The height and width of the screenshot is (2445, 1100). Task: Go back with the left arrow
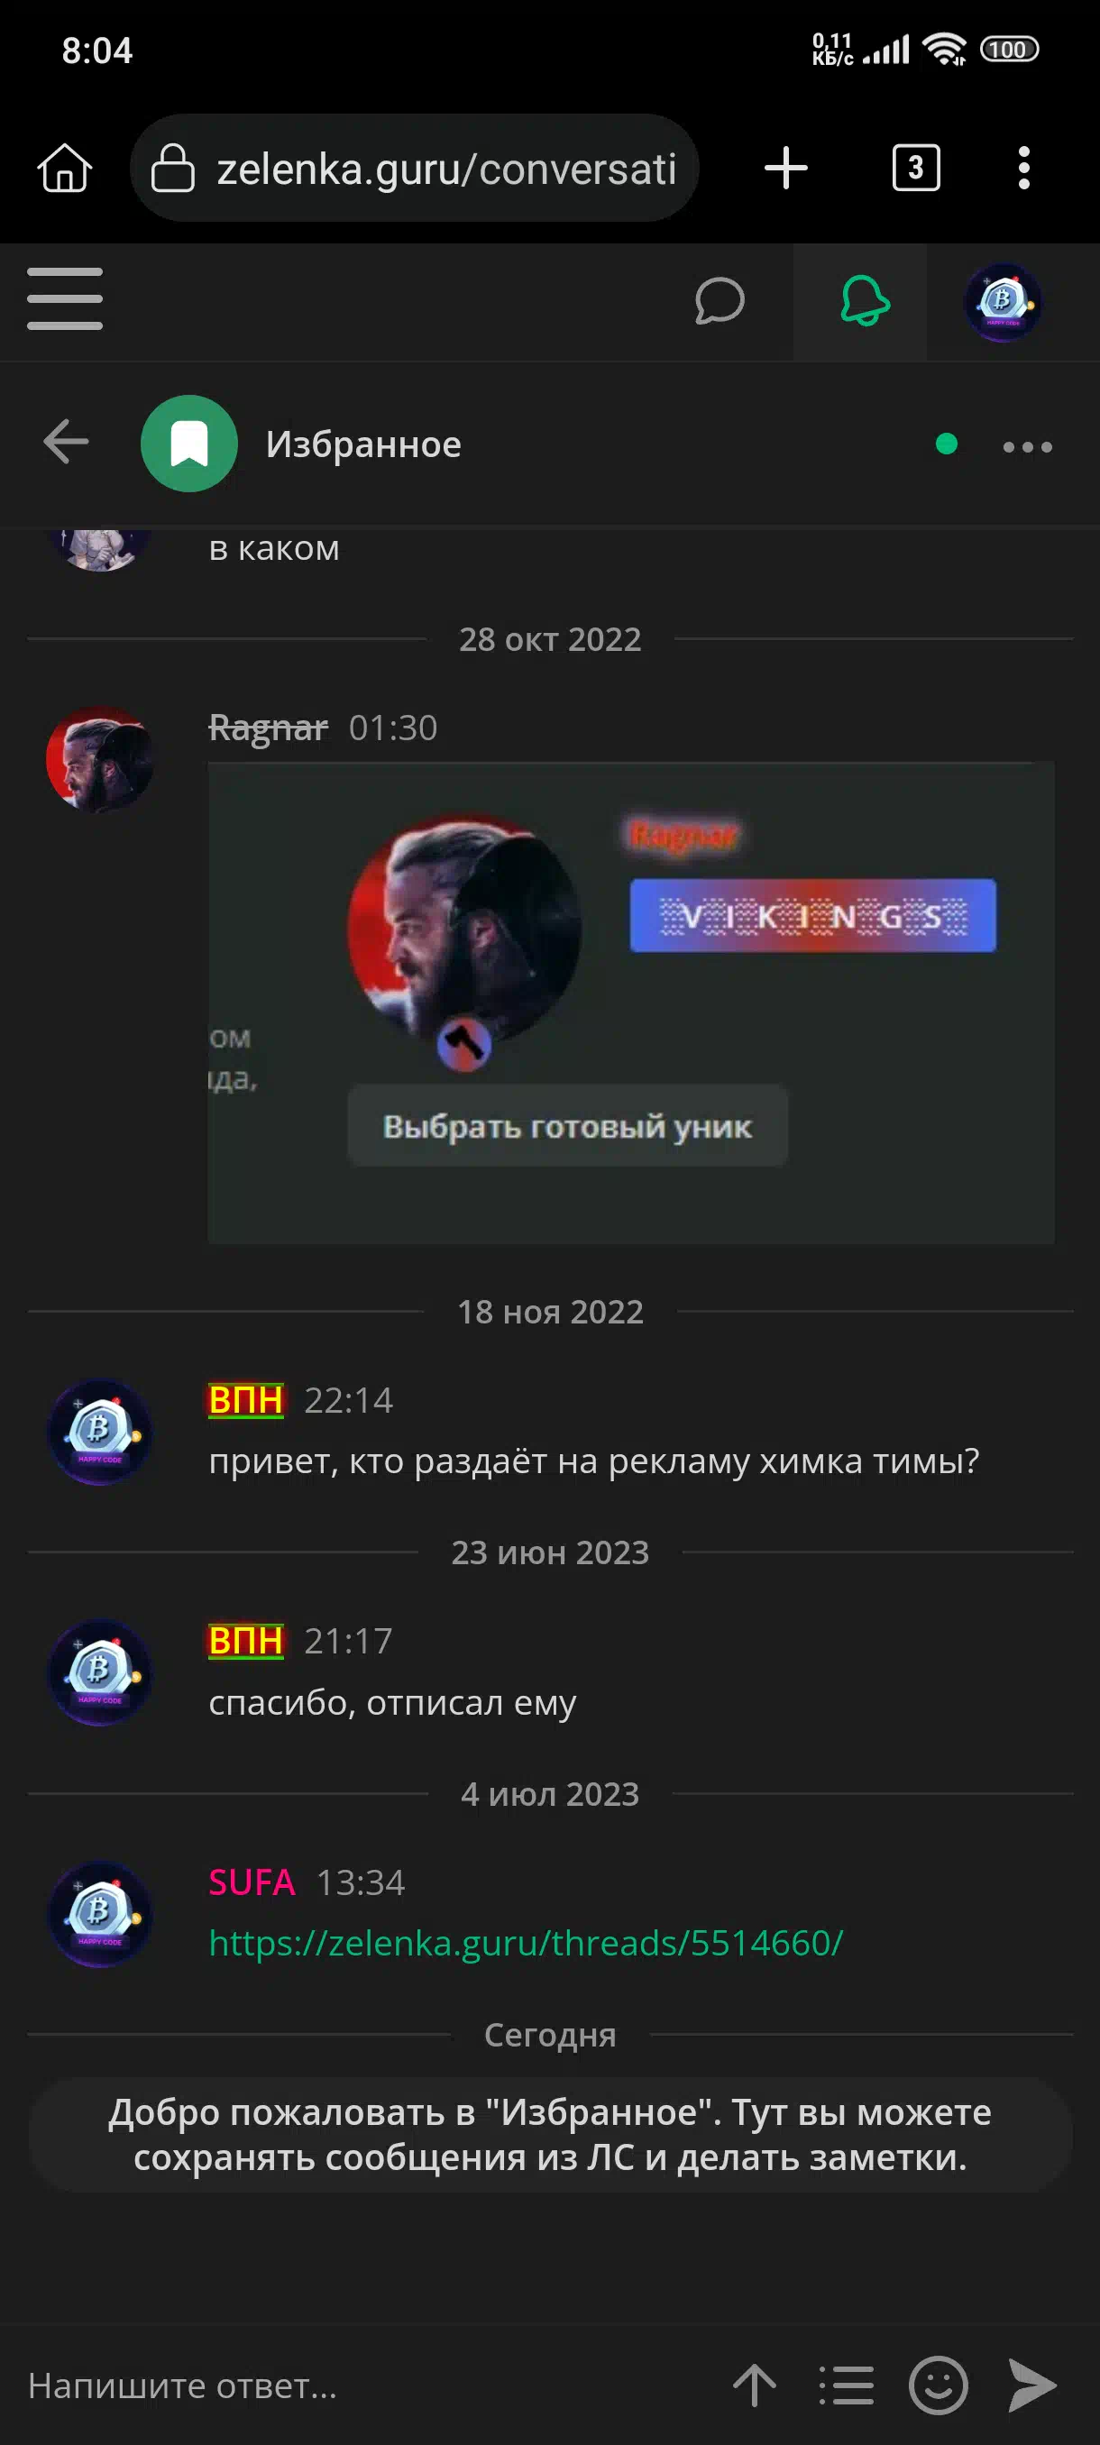67,443
